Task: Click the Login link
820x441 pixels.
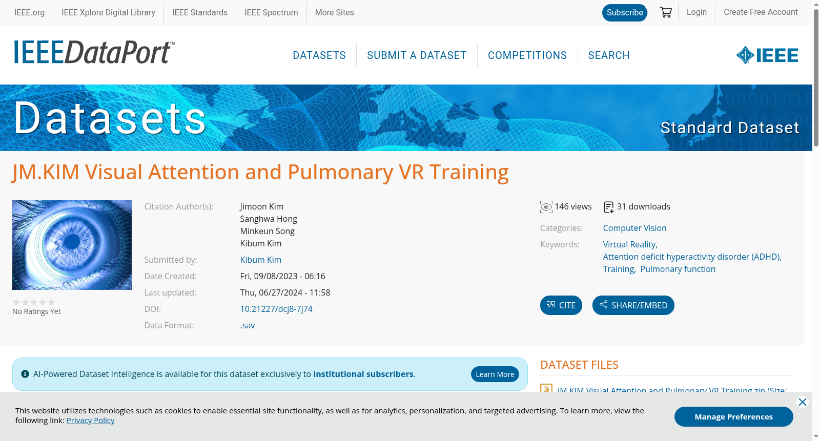Action: click(696, 12)
